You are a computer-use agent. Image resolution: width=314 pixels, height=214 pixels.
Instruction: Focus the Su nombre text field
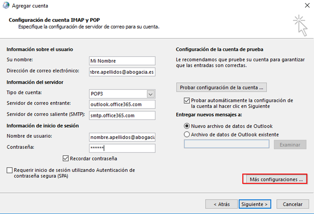pyautogui.click(x=122, y=61)
